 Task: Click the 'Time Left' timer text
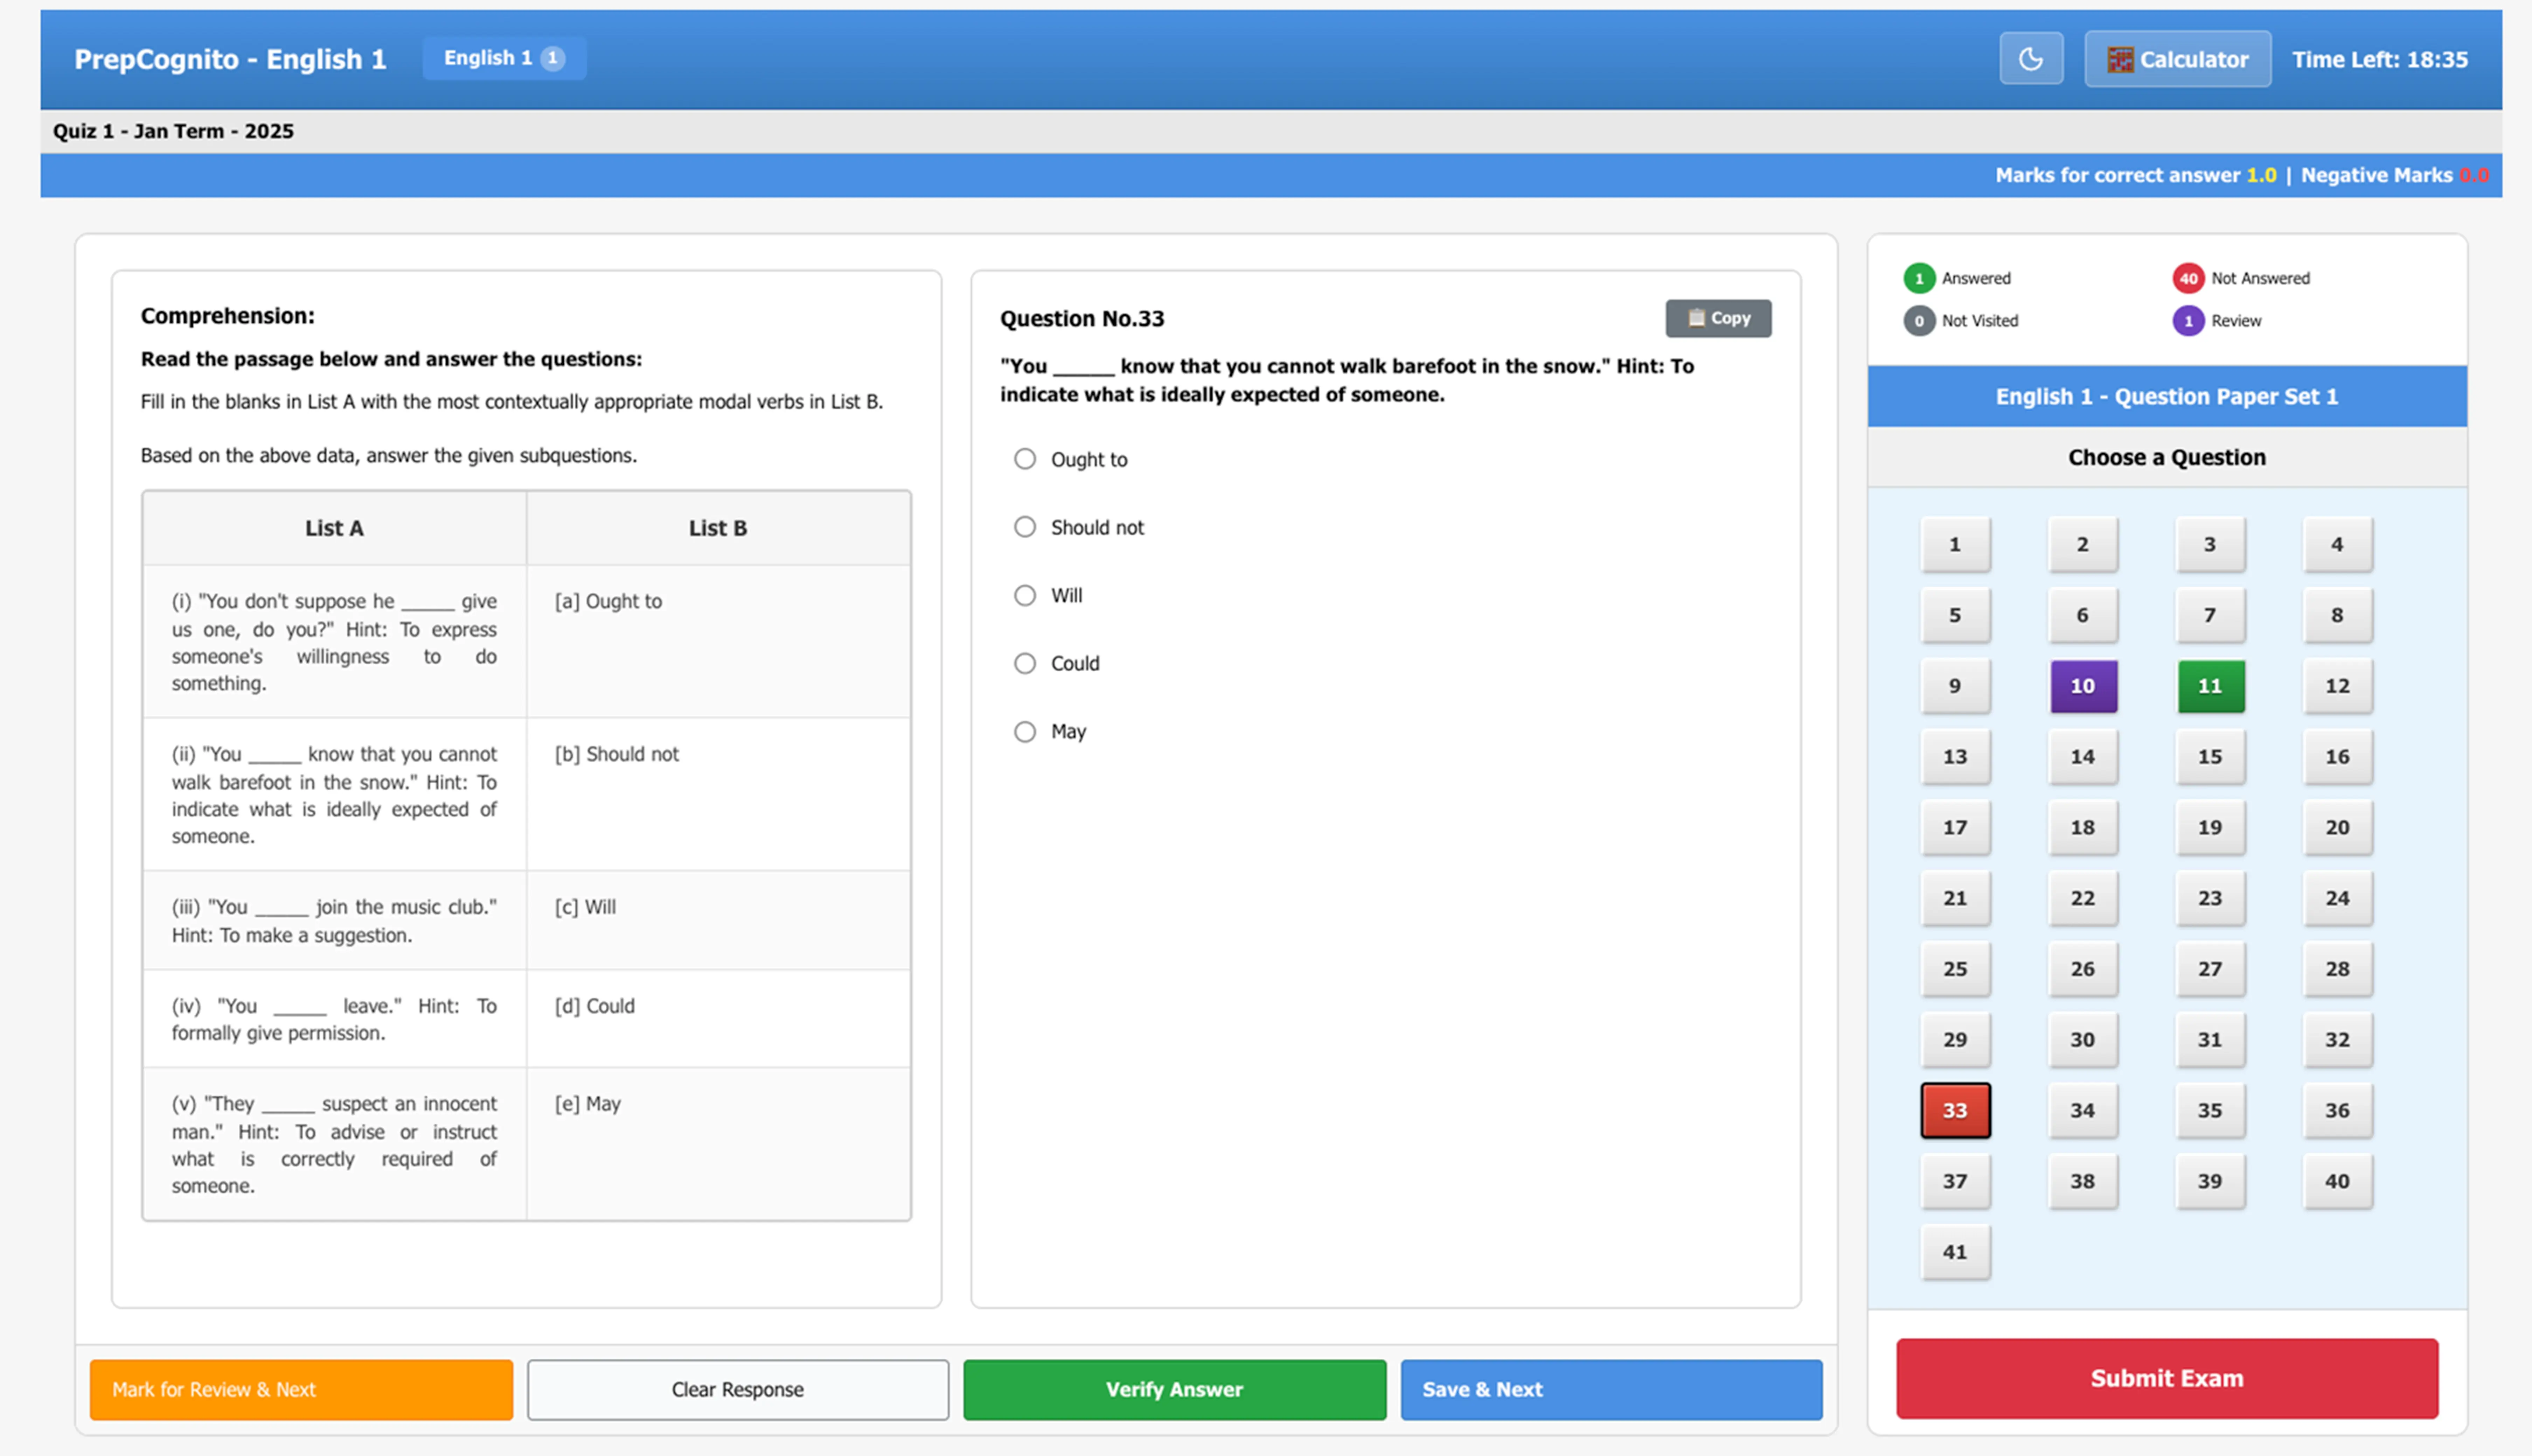point(2380,59)
